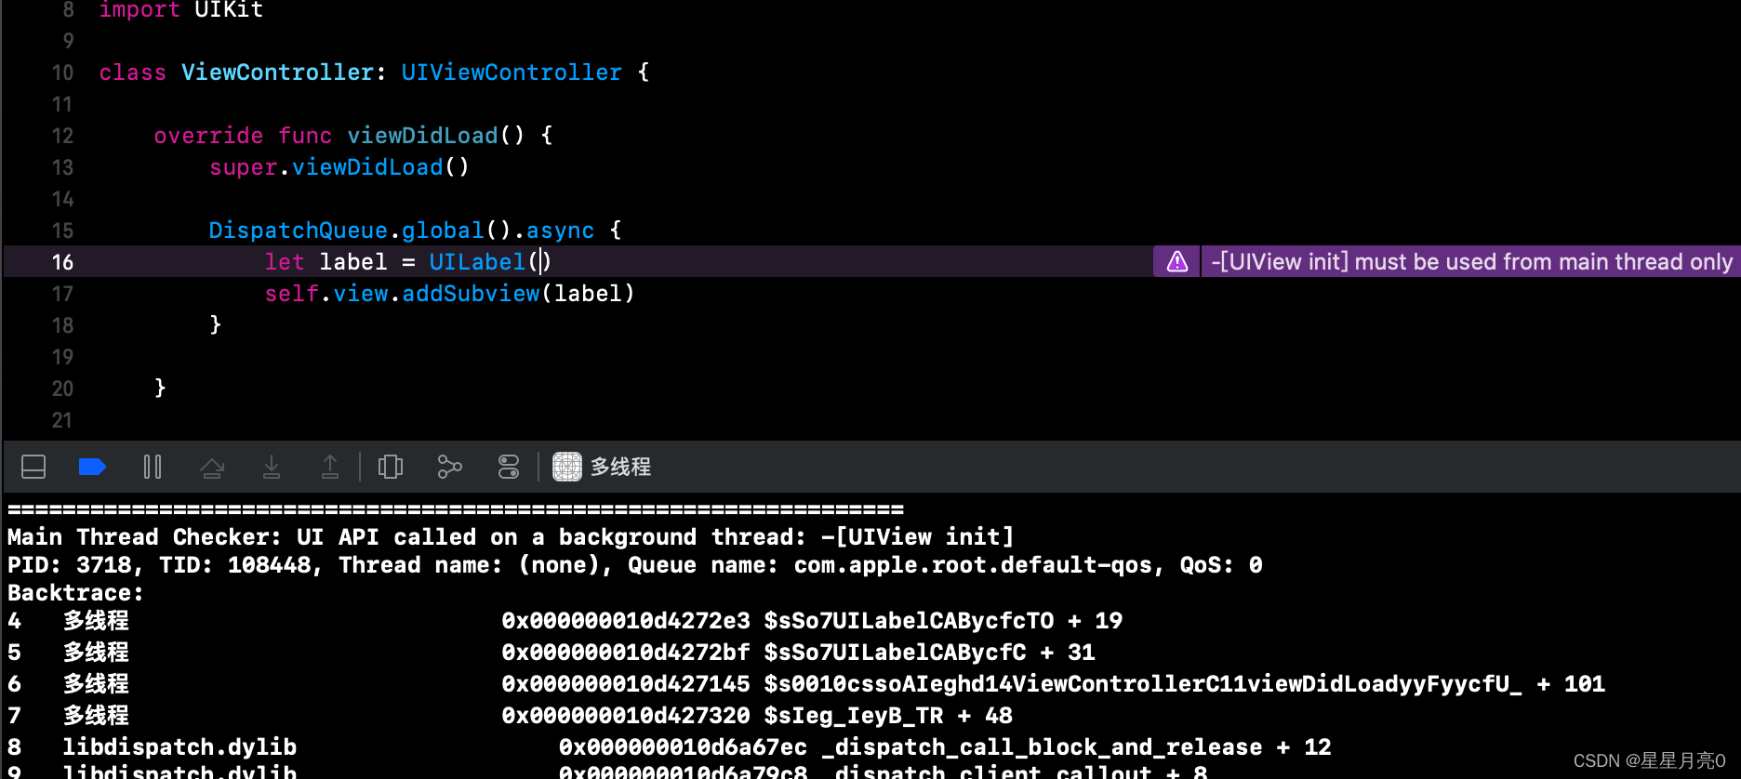Click libdispatch.dylib in backtrace frame 8
This screenshot has width=1741, height=779.
[x=179, y=747]
